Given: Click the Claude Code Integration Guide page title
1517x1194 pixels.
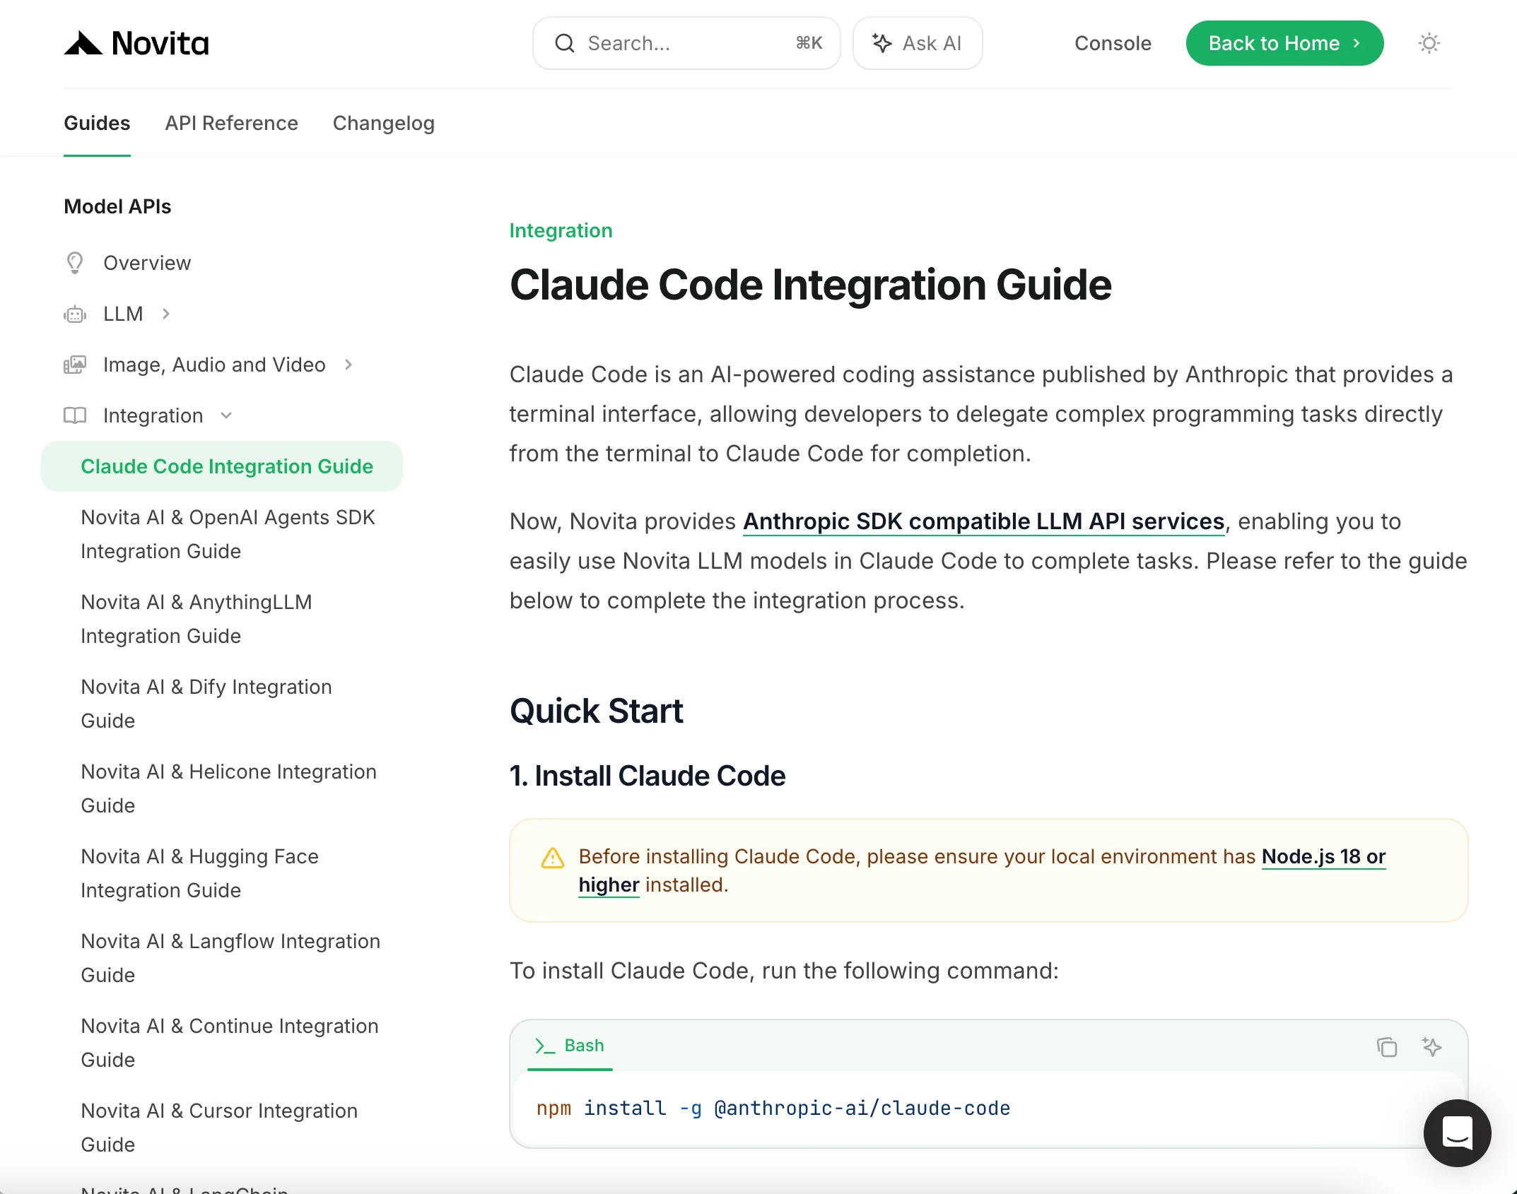Looking at the screenshot, I should pos(810,285).
